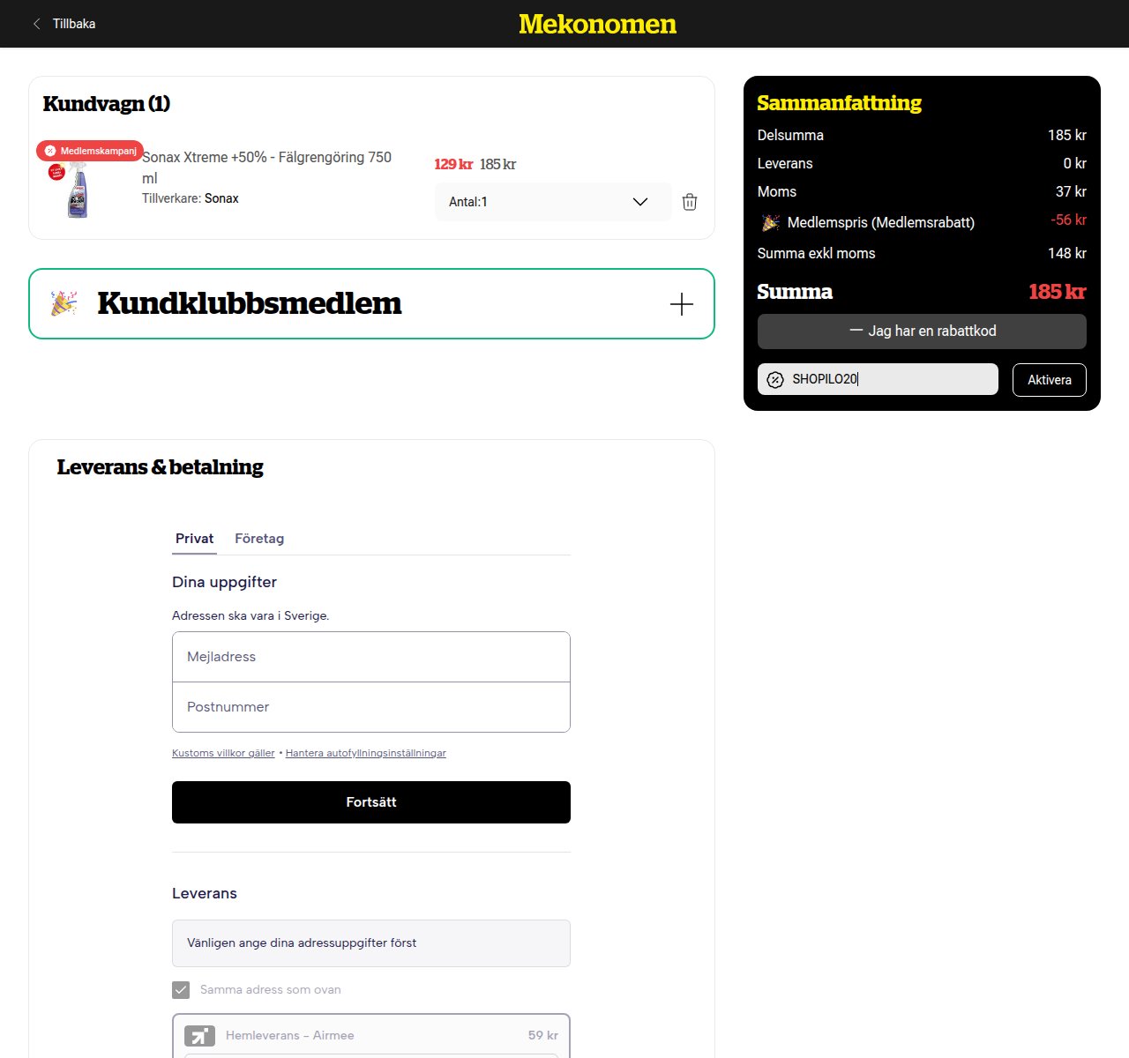Open the Antal quantity dropdown

[x=553, y=202]
